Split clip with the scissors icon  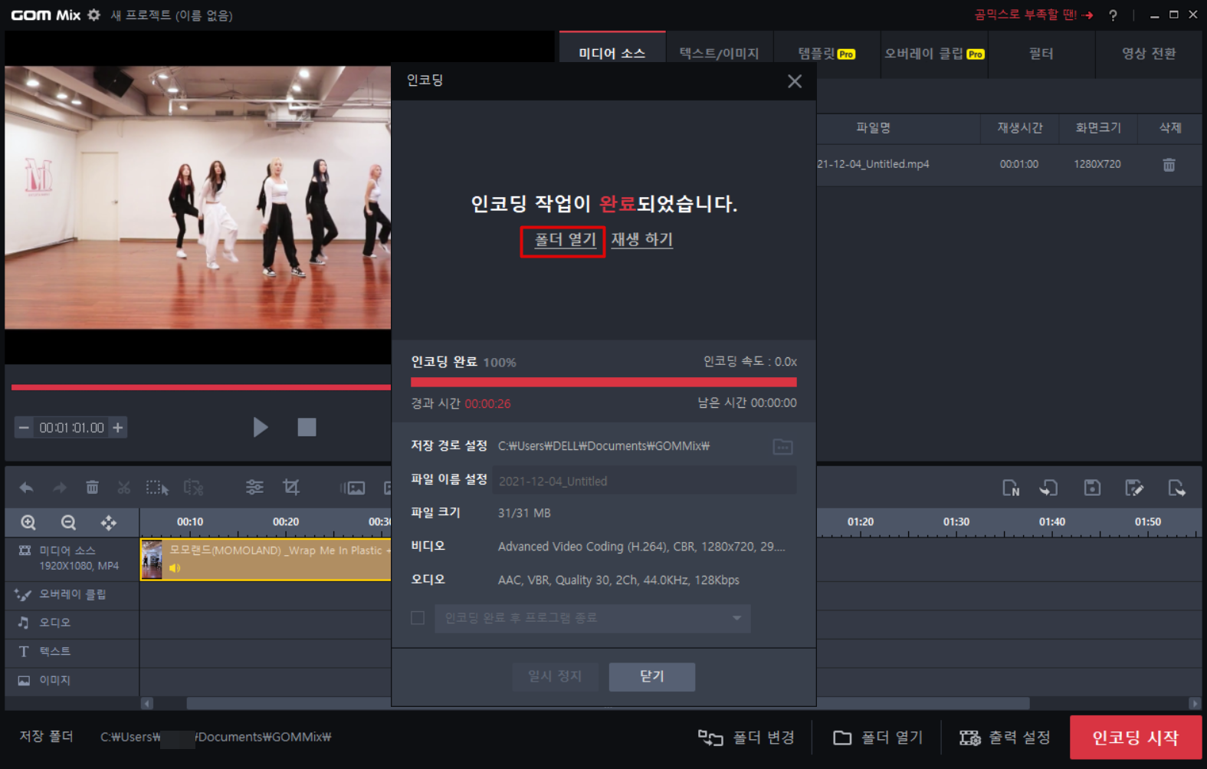click(123, 487)
